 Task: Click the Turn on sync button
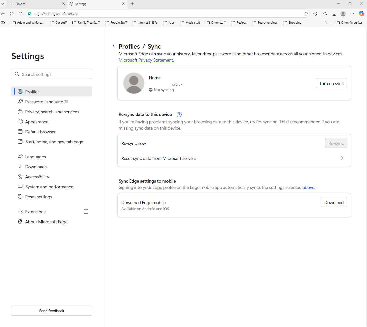tap(331, 83)
